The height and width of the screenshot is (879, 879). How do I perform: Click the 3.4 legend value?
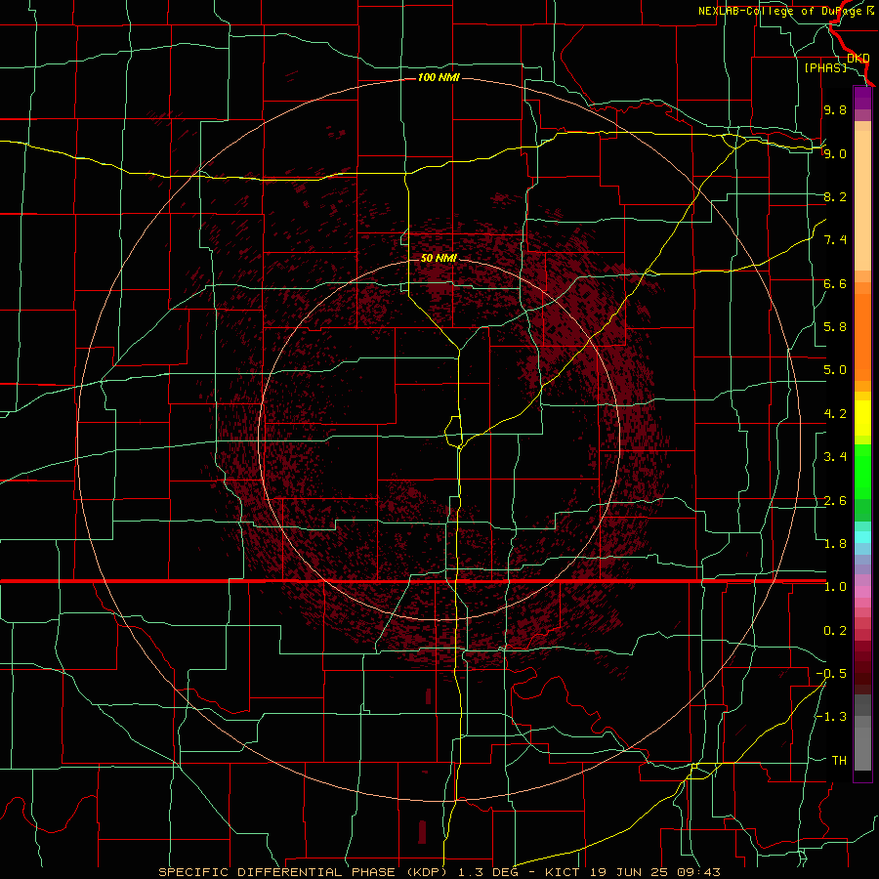coord(835,457)
